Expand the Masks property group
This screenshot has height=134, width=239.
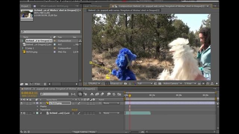pos(37,106)
